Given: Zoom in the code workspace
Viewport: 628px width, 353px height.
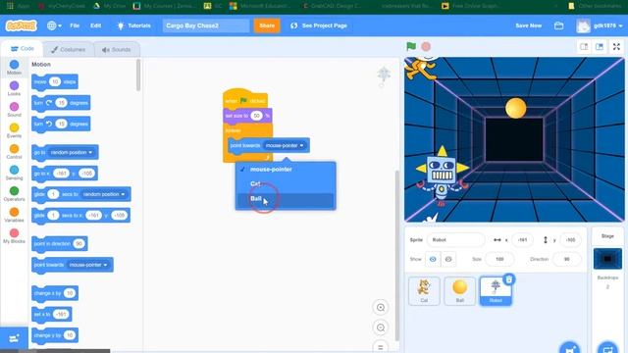Looking at the screenshot, I should pyautogui.click(x=381, y=307).
